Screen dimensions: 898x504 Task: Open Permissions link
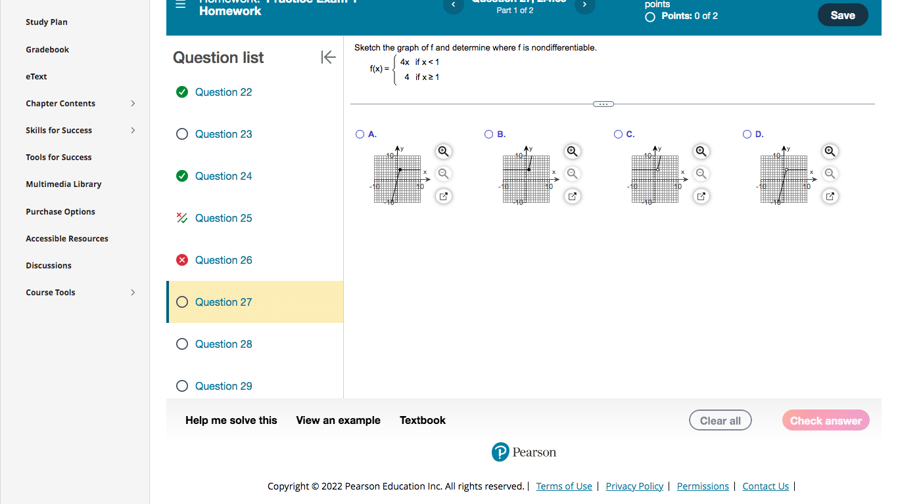pos(703,486)
